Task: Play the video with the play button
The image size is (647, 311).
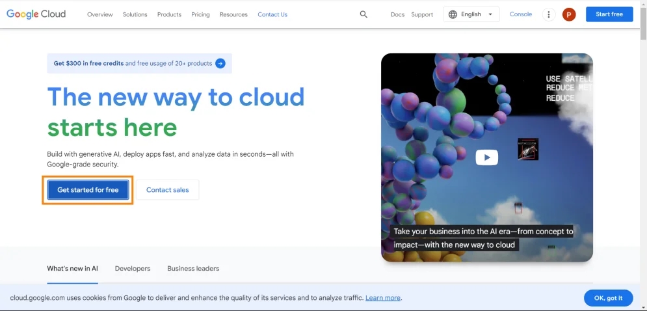Action: 487,157
